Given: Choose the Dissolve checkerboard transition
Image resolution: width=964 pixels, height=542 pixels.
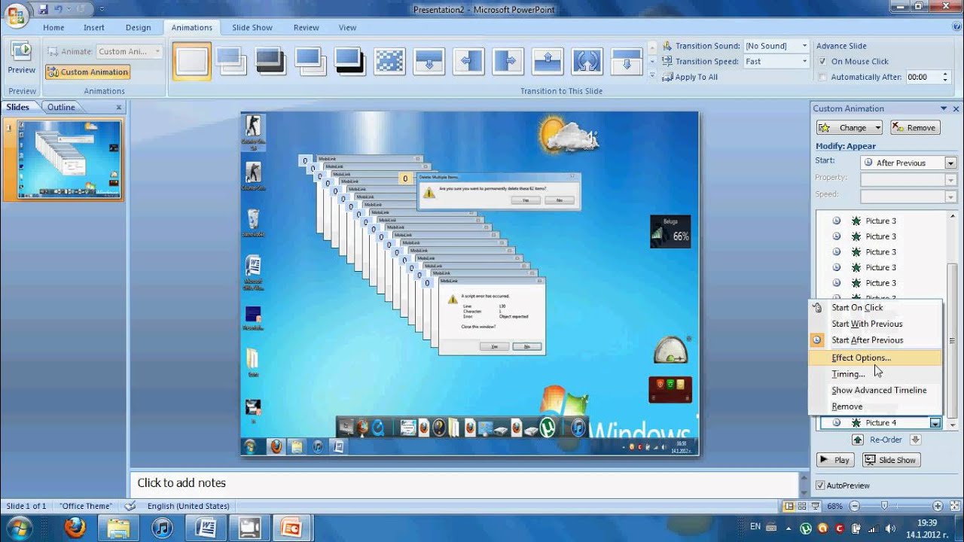Looking at the screenshot, I should pyautogui.click(x=389, y=61).
